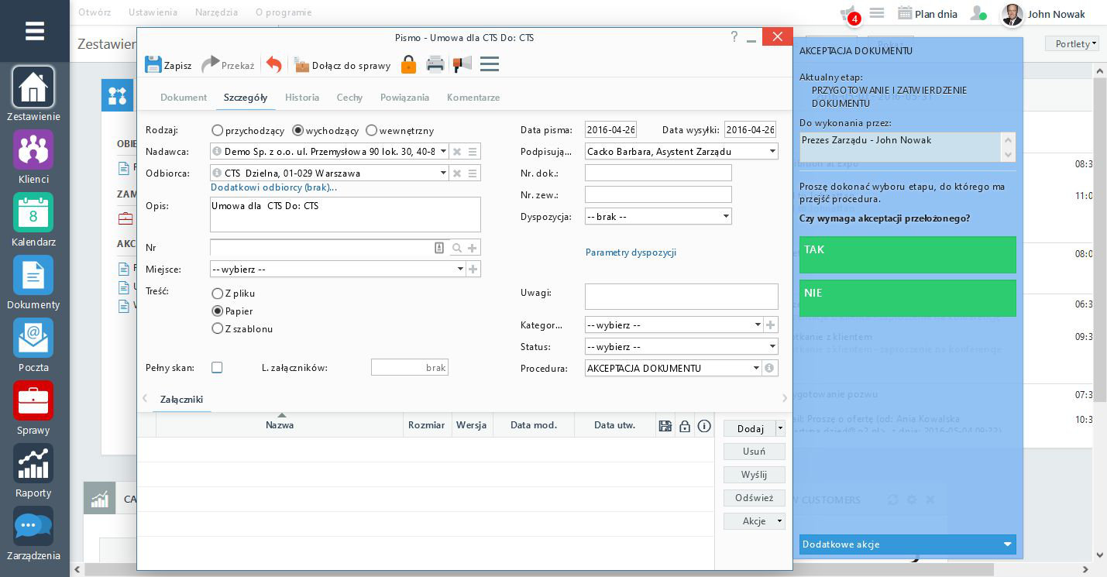Select the Z pliku content option

218,294
